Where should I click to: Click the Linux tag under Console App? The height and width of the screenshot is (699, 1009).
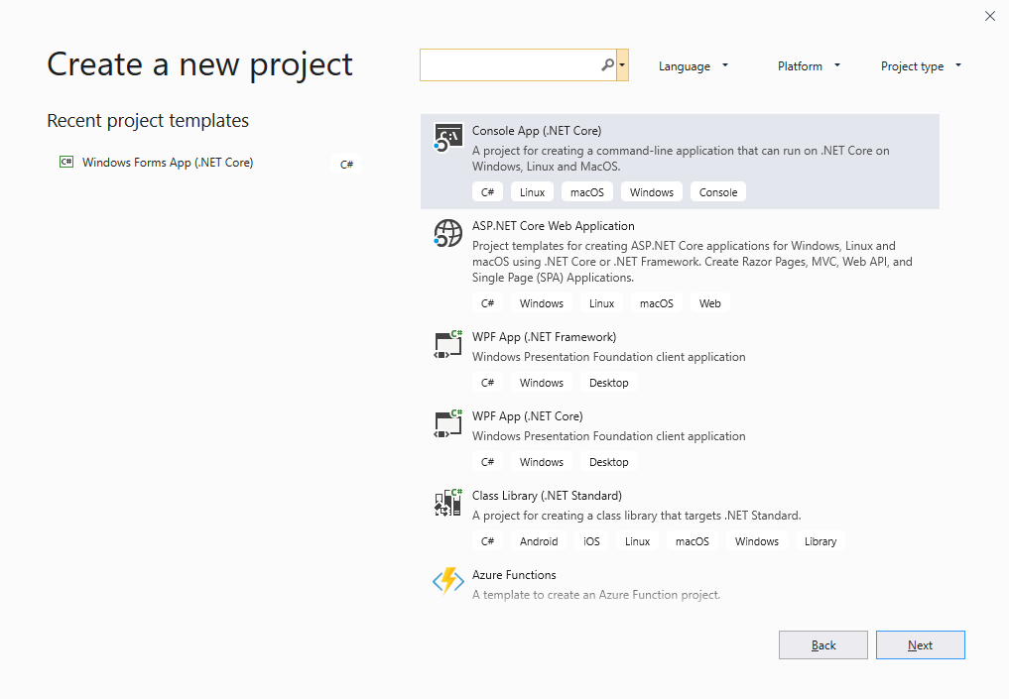pos(532,192)
